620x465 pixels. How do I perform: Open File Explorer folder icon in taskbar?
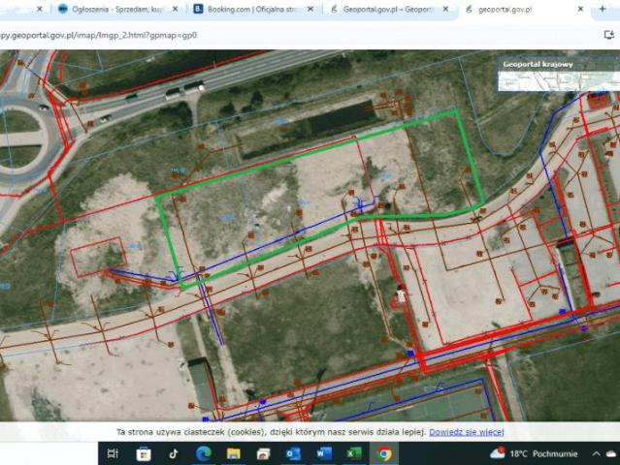[x=233, y=453]
